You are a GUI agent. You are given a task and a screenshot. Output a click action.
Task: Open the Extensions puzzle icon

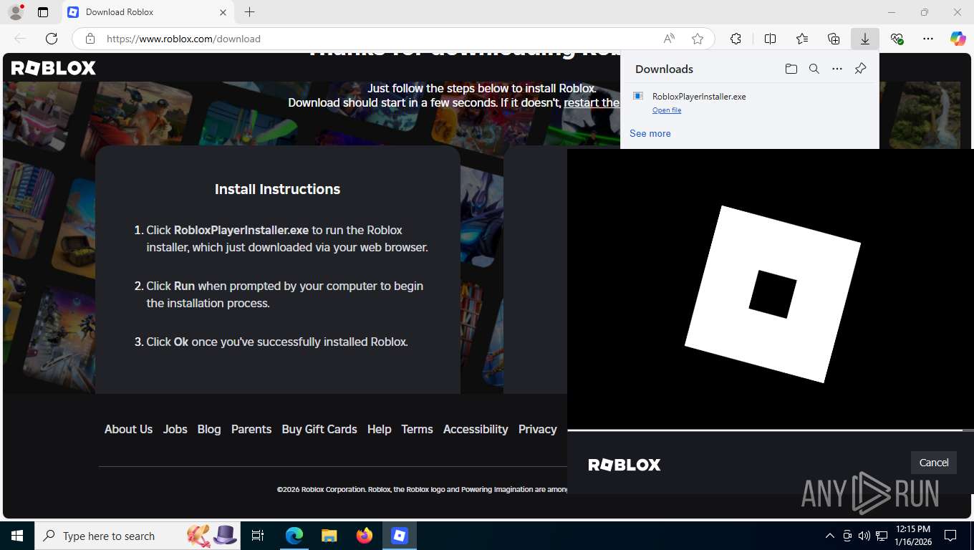(x=736, y=39)
